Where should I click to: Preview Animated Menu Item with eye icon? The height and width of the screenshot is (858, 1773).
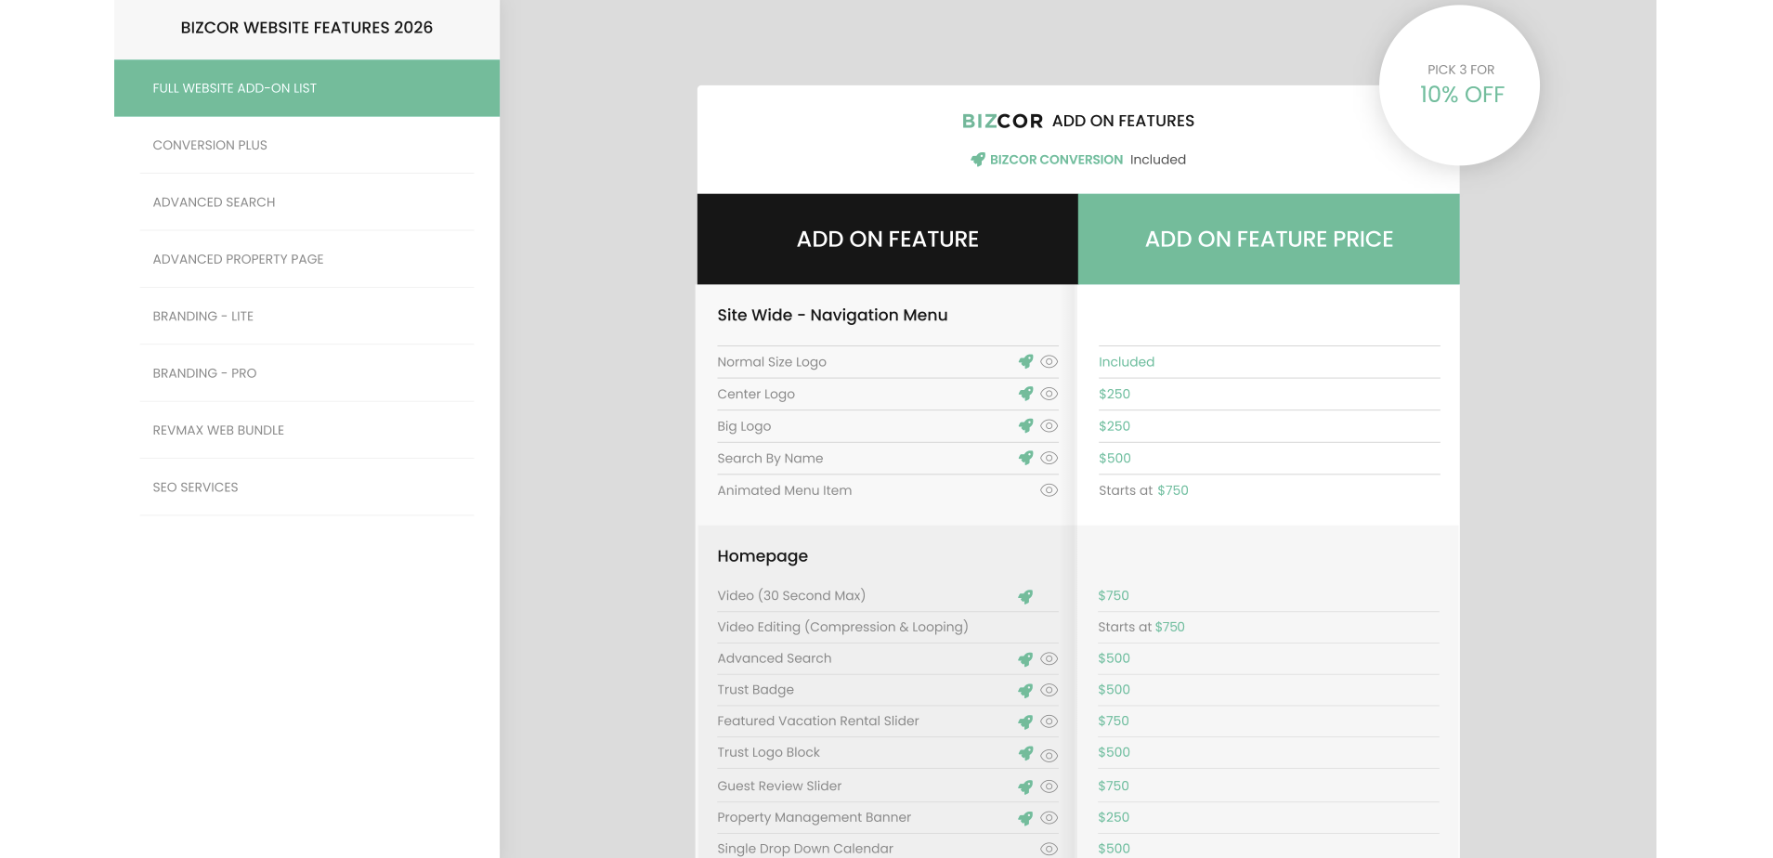[x=1049, y=490]
